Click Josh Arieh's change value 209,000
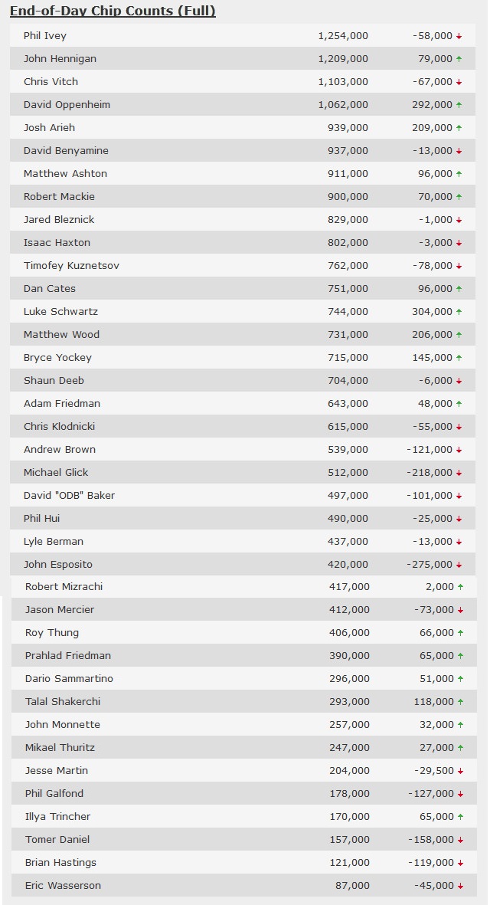The width and height of the screenshot is (490, 905). pyautogui.click(x=433, y=127)
